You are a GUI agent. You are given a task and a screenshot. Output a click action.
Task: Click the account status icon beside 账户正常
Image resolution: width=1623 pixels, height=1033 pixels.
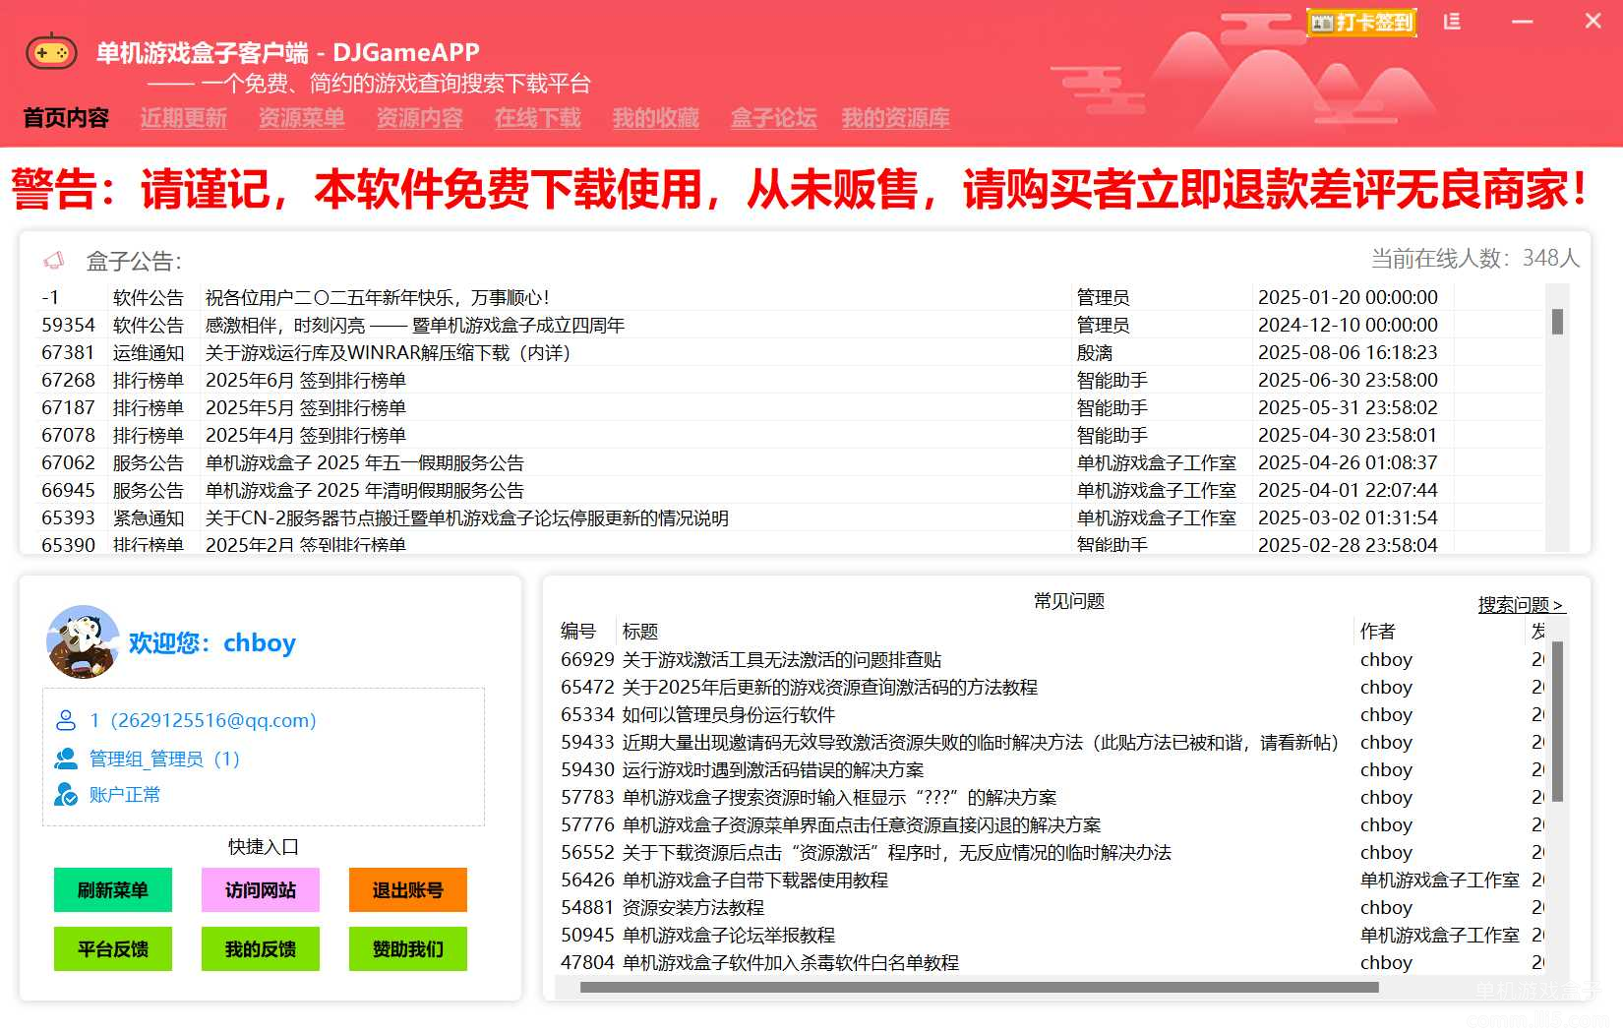[x=66, y=794]
